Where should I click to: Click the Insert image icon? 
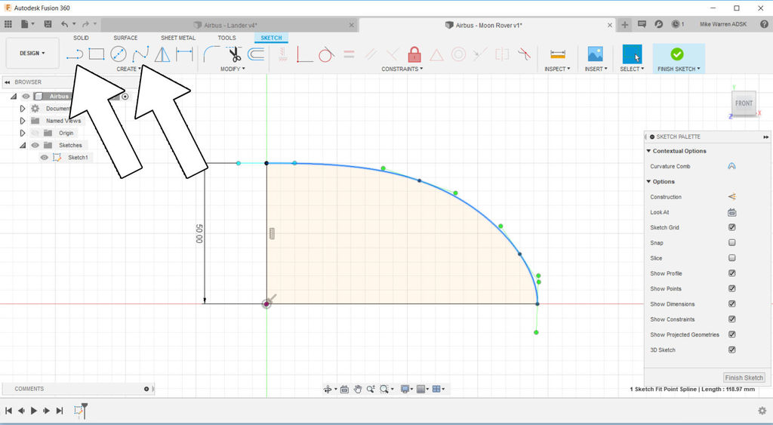(596, 54)
